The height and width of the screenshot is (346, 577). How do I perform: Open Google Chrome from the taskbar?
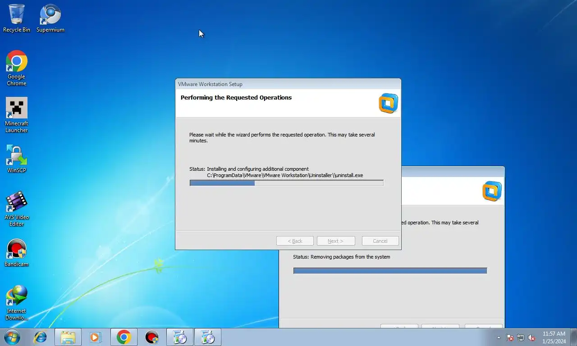pyautogui.click(x=124, y=337)
